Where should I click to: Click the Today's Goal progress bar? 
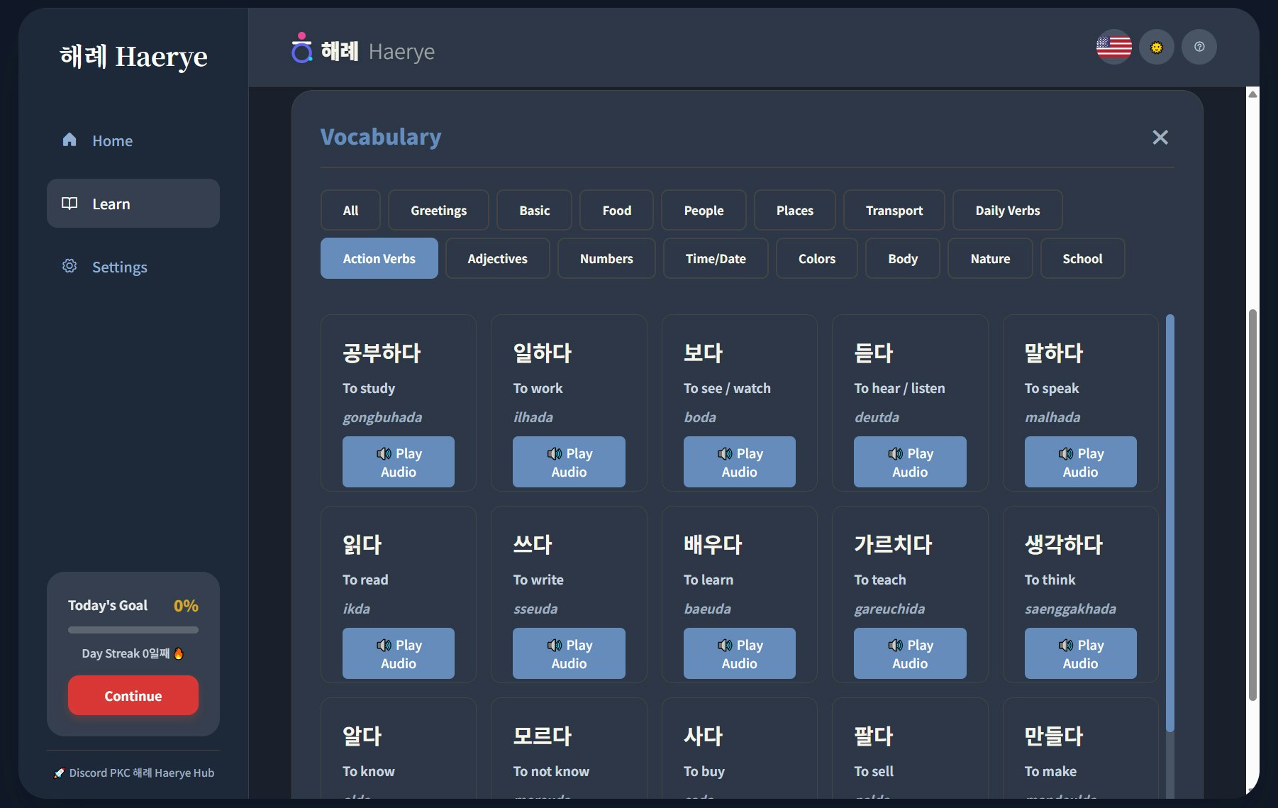pyautogui.click(x=133, y=629)
